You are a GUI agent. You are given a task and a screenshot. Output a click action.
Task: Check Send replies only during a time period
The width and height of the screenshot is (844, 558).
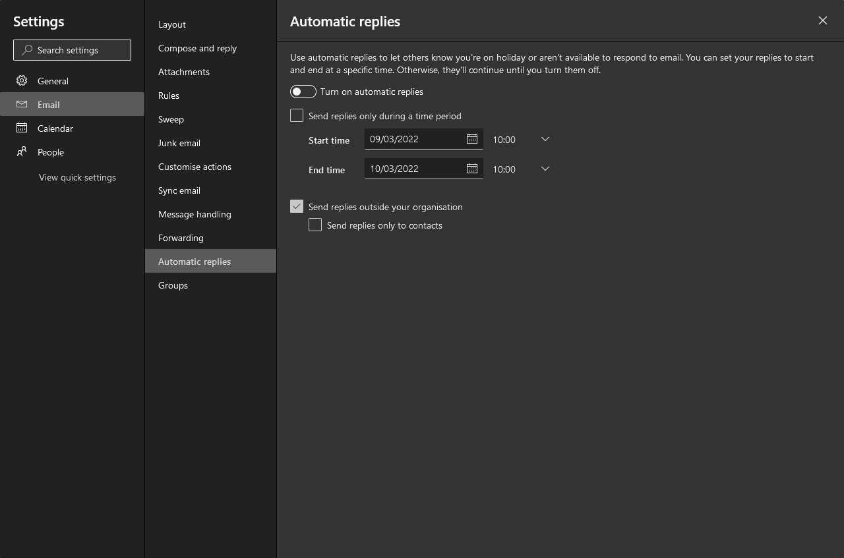point(297,116)
